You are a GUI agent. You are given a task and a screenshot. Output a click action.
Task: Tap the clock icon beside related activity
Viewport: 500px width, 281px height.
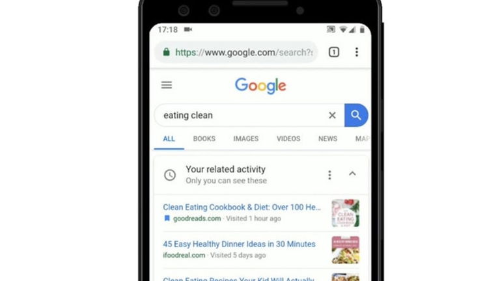[170, 175]
